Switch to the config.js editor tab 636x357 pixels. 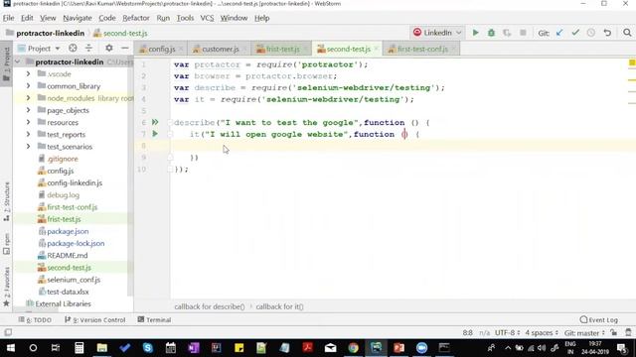point(161,49)
